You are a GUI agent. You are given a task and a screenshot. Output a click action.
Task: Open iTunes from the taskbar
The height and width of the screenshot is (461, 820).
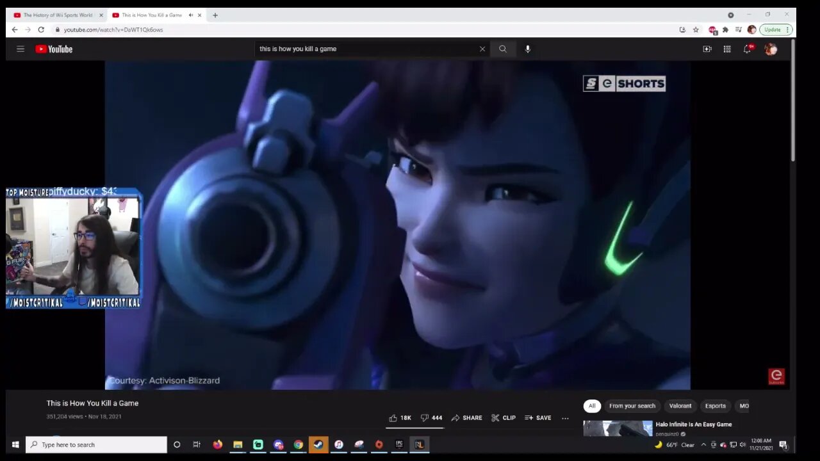pos(339,444)
